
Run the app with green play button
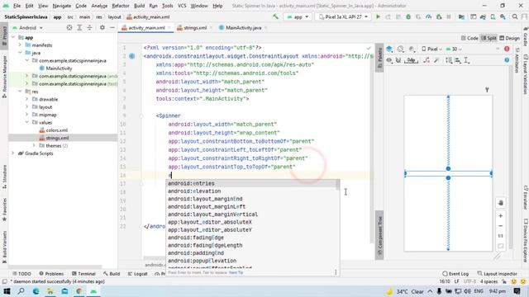point(378,16)
